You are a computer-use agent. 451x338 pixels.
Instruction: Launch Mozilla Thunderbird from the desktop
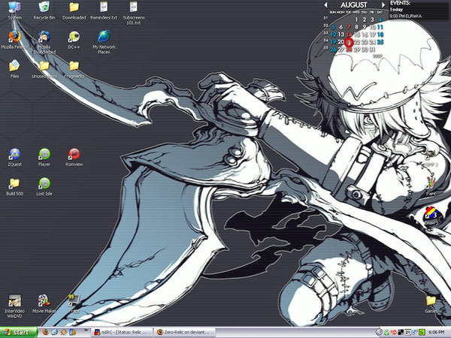pyautogui.click(x=44, y=38)
